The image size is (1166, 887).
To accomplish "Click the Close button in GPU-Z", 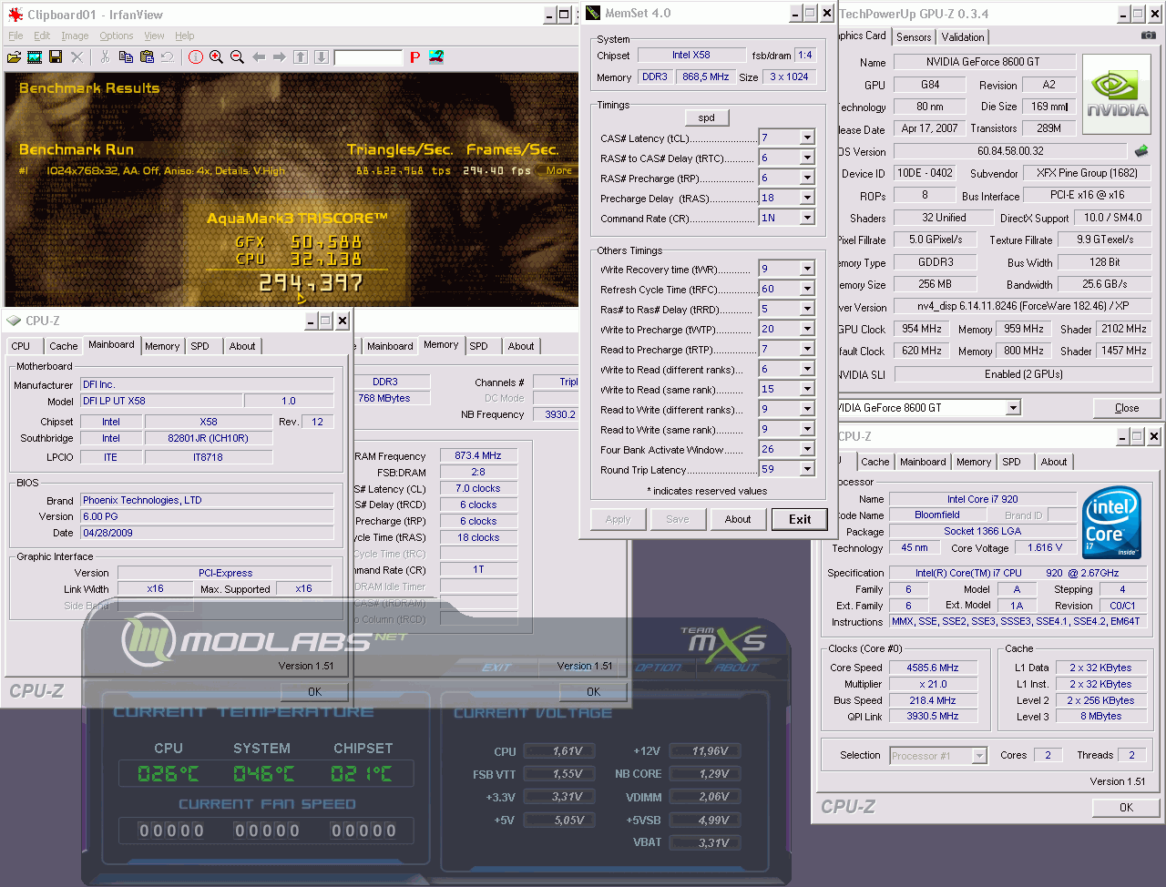I will click(x=1127, y=408).
